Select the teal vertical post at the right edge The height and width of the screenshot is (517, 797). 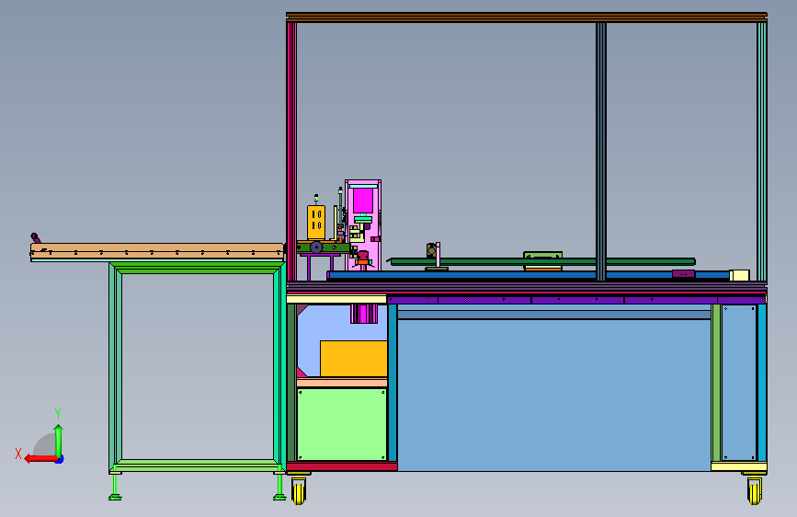[761, 151]
